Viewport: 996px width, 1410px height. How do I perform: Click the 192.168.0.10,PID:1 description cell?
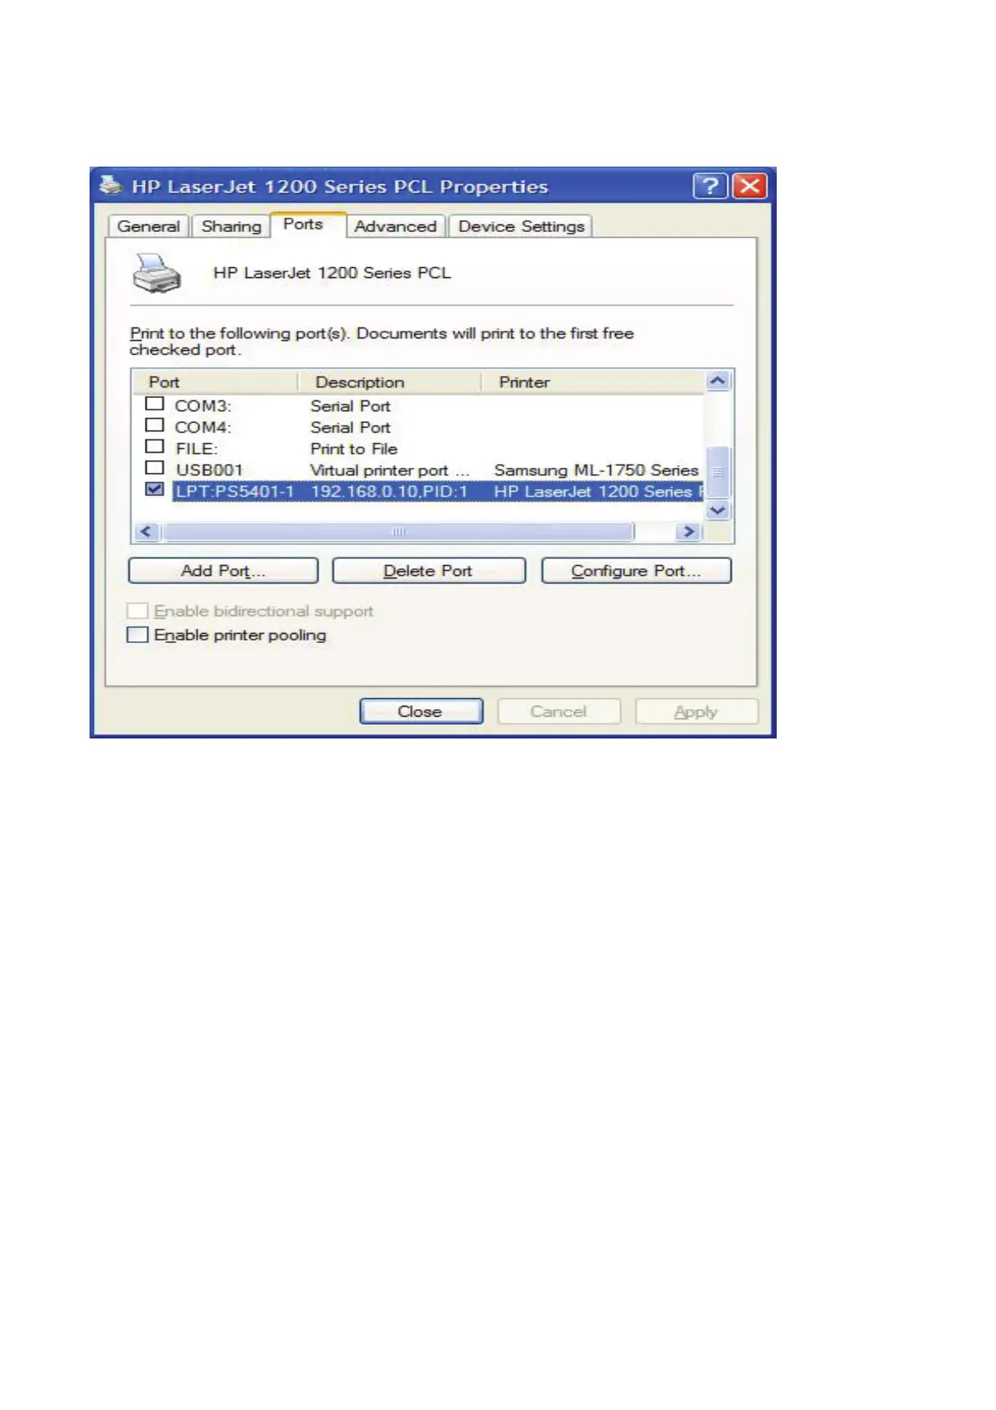[x=390, y=491]
